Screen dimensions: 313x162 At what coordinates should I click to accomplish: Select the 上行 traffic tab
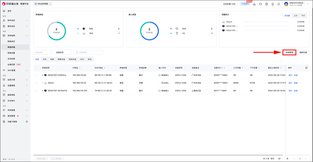[x=296, y=16]
